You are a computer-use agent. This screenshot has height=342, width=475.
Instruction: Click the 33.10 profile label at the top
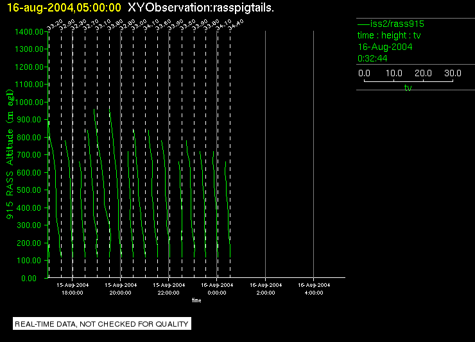click(103, 25)
